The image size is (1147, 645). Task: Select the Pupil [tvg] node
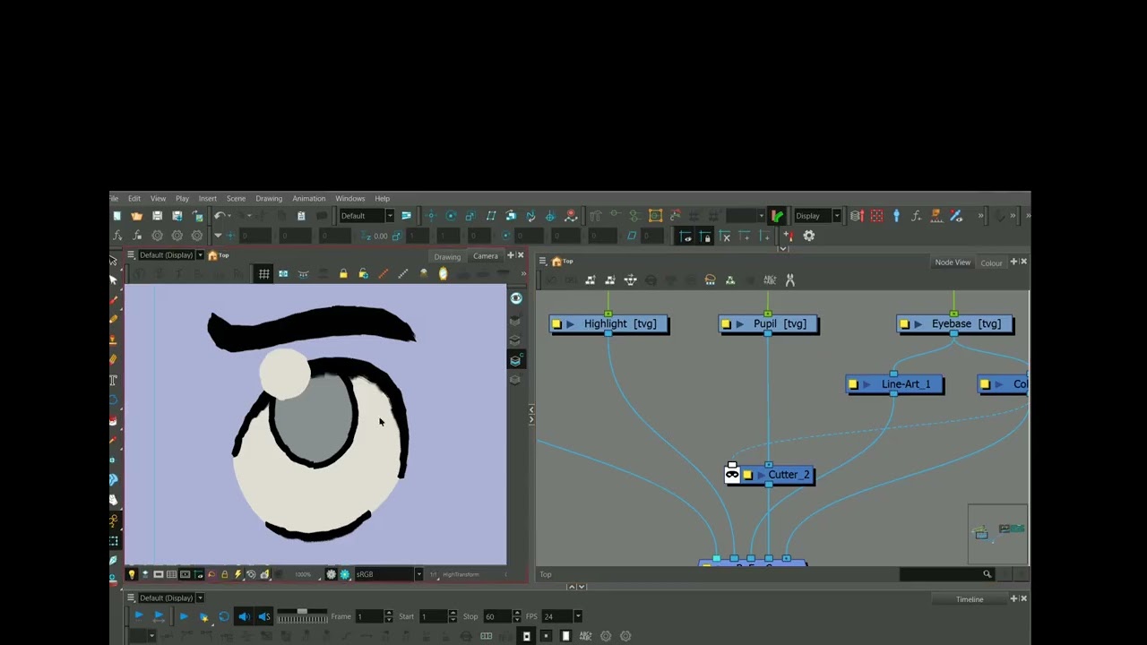[x=769, y=324]
